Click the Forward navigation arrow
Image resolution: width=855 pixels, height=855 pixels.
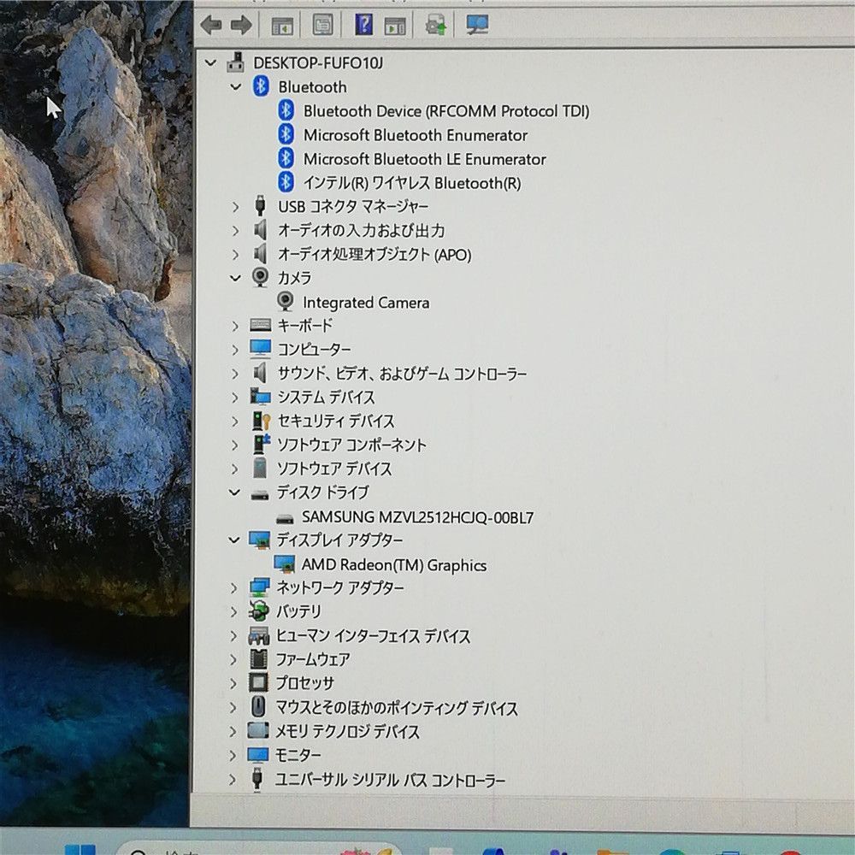[242, 24]
